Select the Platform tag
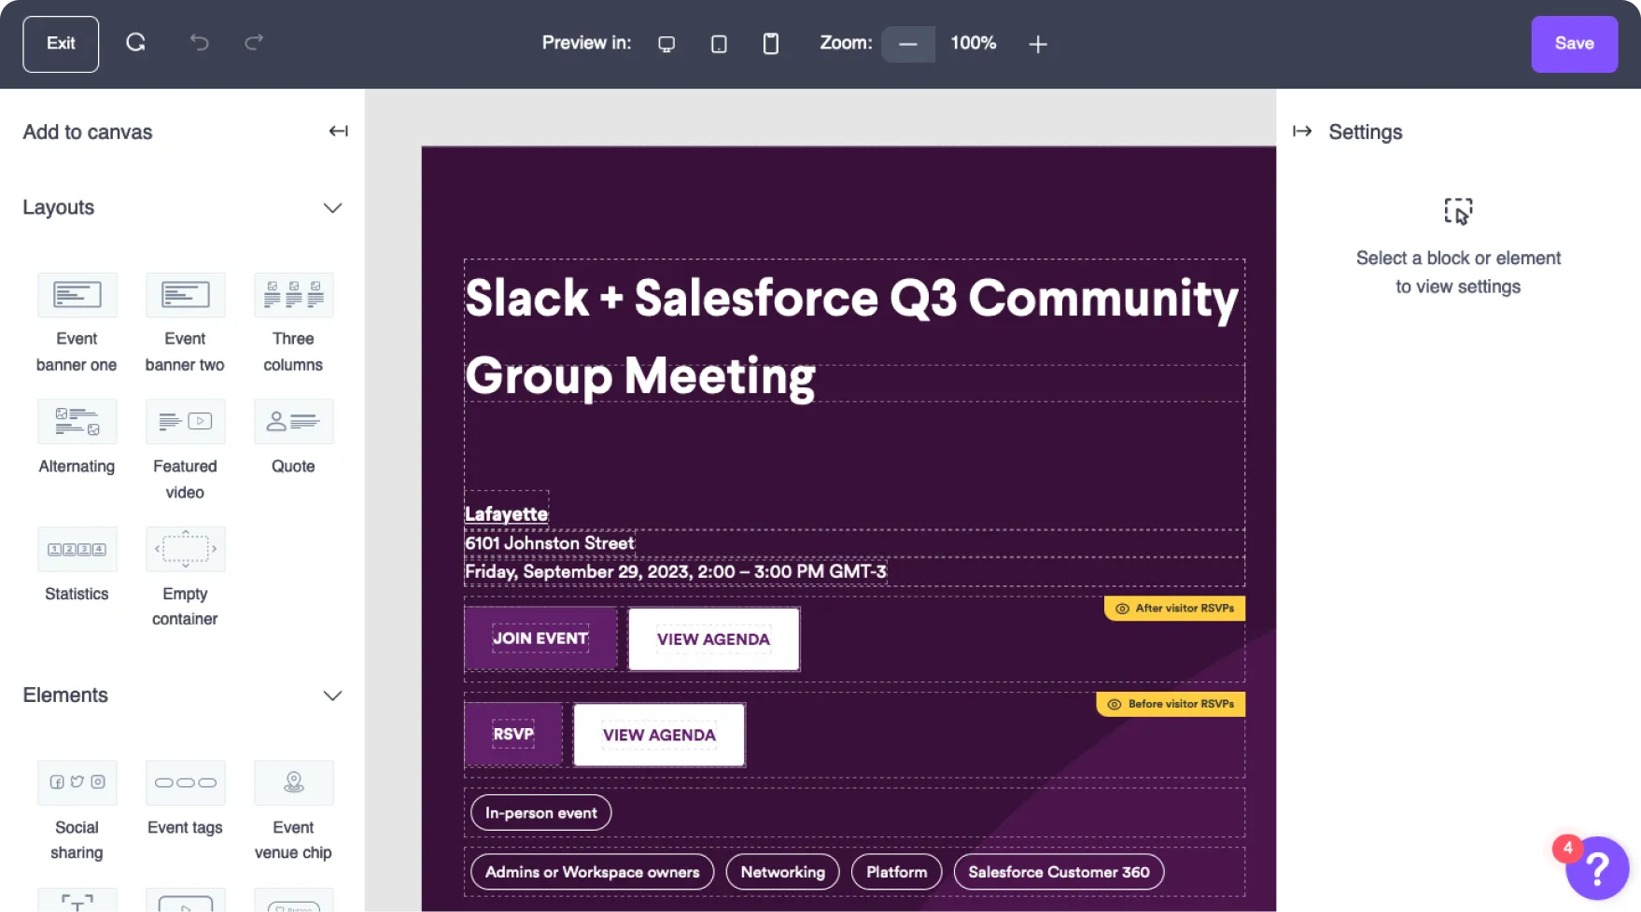 coord(896,872)
